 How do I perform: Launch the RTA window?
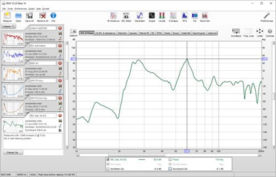(185, 17)
